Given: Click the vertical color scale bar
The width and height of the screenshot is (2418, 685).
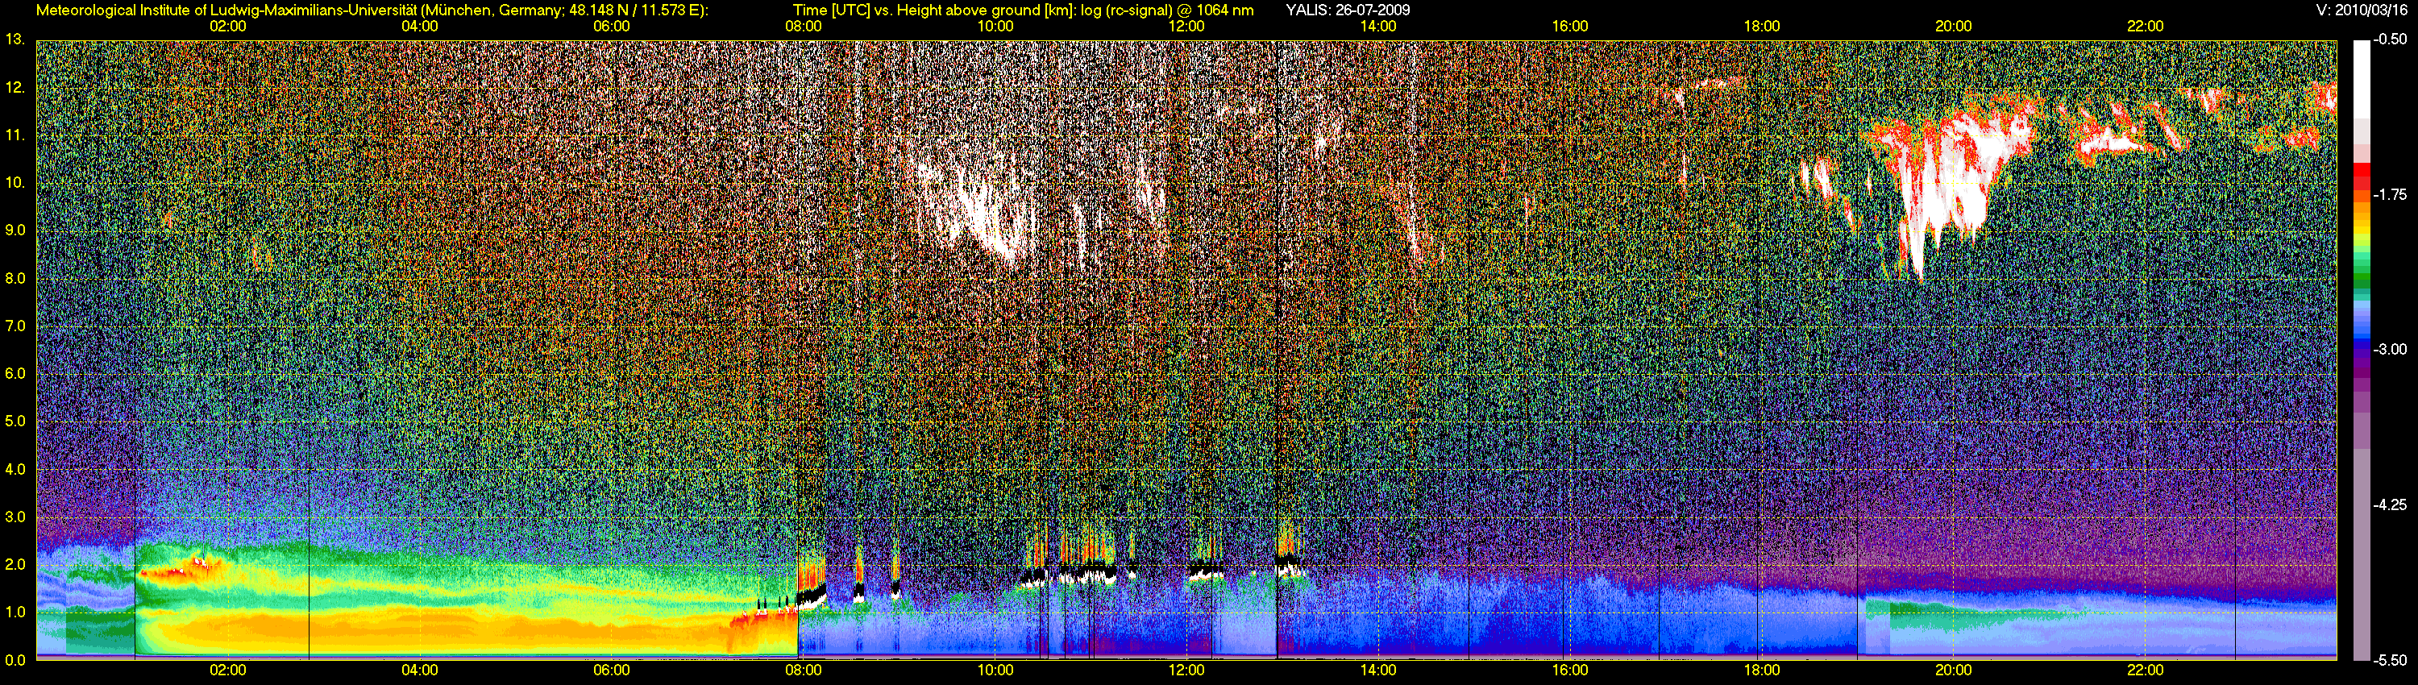Looking at the screenshot, I should (2362, 350).
